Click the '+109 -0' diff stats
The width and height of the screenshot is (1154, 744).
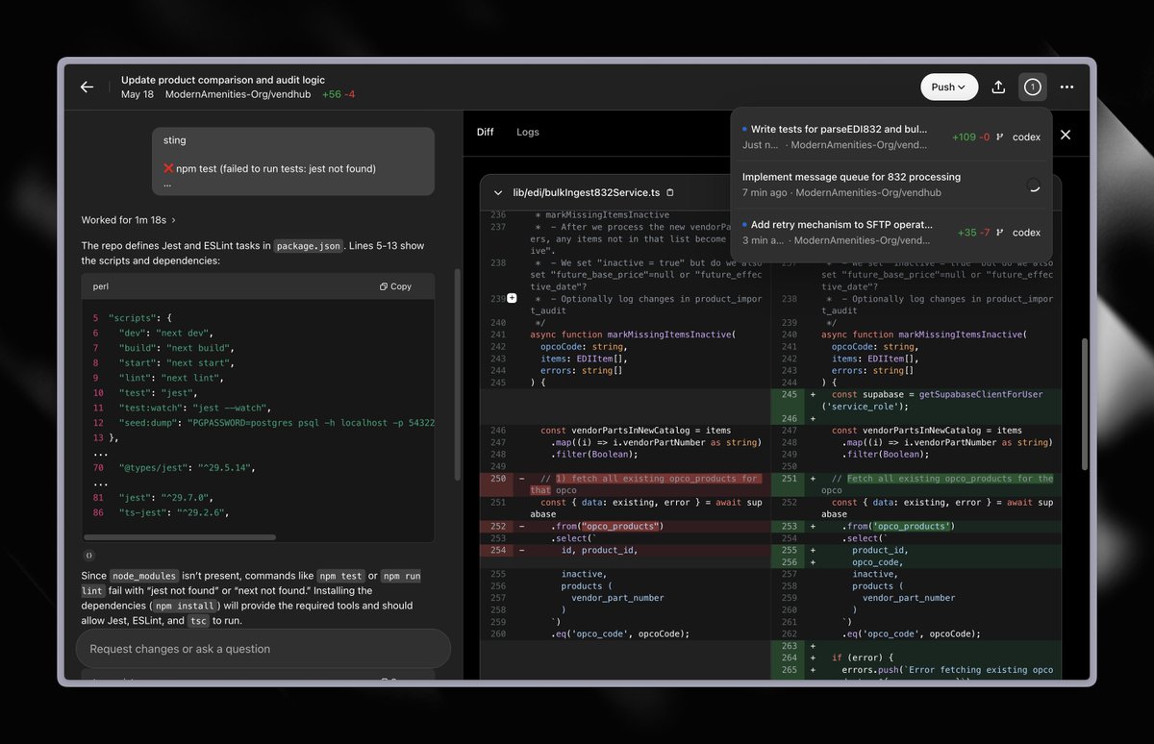tap(970, 136)
